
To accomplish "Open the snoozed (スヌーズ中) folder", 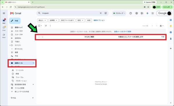I will coord(19,35).
